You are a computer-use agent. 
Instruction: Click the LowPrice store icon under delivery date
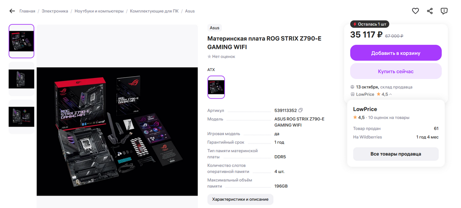click(352, 94)
